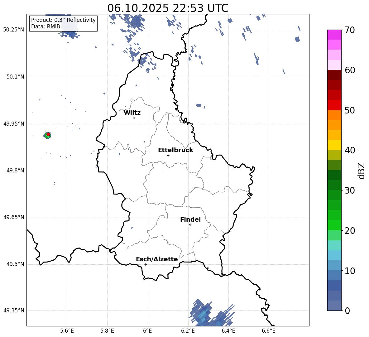Click the colorbar tick label 60
The width and height of the screenshot is (369, 337).
pyautogui.click(x=350, y=70)
